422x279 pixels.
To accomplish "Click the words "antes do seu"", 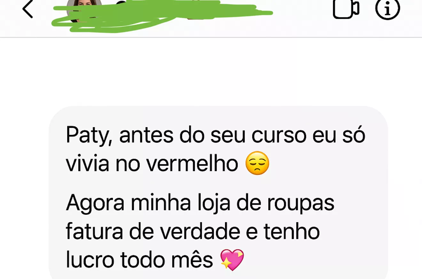I will pos(183,135).
